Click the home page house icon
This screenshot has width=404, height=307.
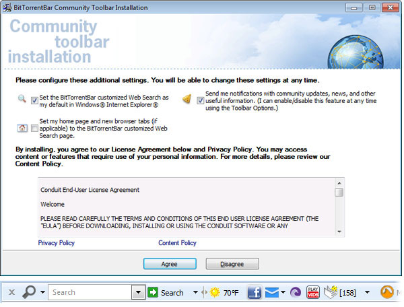coord(22,128)
